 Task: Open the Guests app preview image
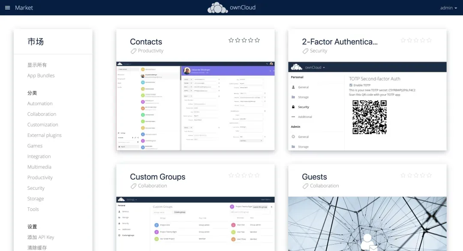point(367,224)
